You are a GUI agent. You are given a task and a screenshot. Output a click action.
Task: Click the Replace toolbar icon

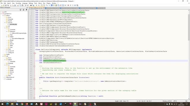pyautogui.click(x=33, y=5)
